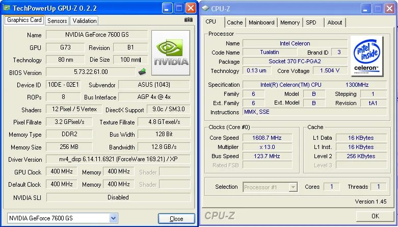Click the Multiplier value x 13.0
The height and width of the screenshot is (227, 398).
pyautogui.click(x=267, y=147)
